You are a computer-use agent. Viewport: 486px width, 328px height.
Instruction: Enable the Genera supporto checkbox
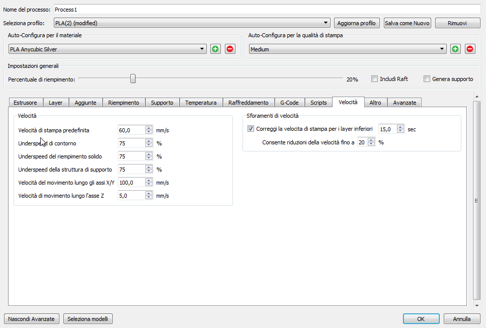pyautogui.click(x=427, y=79)
